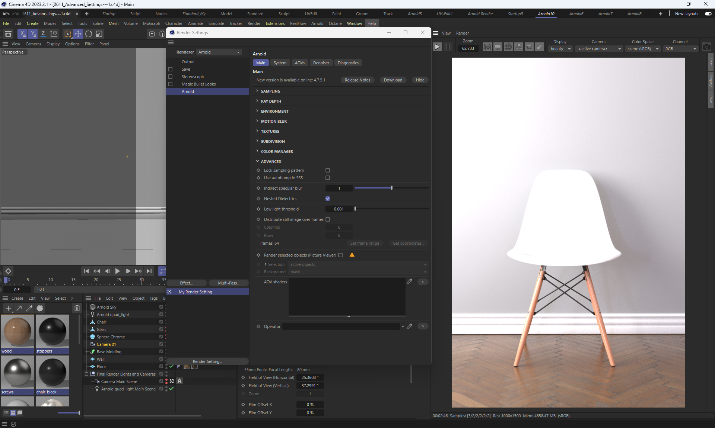Open the MoGraph menu

[x=151, y=23]
